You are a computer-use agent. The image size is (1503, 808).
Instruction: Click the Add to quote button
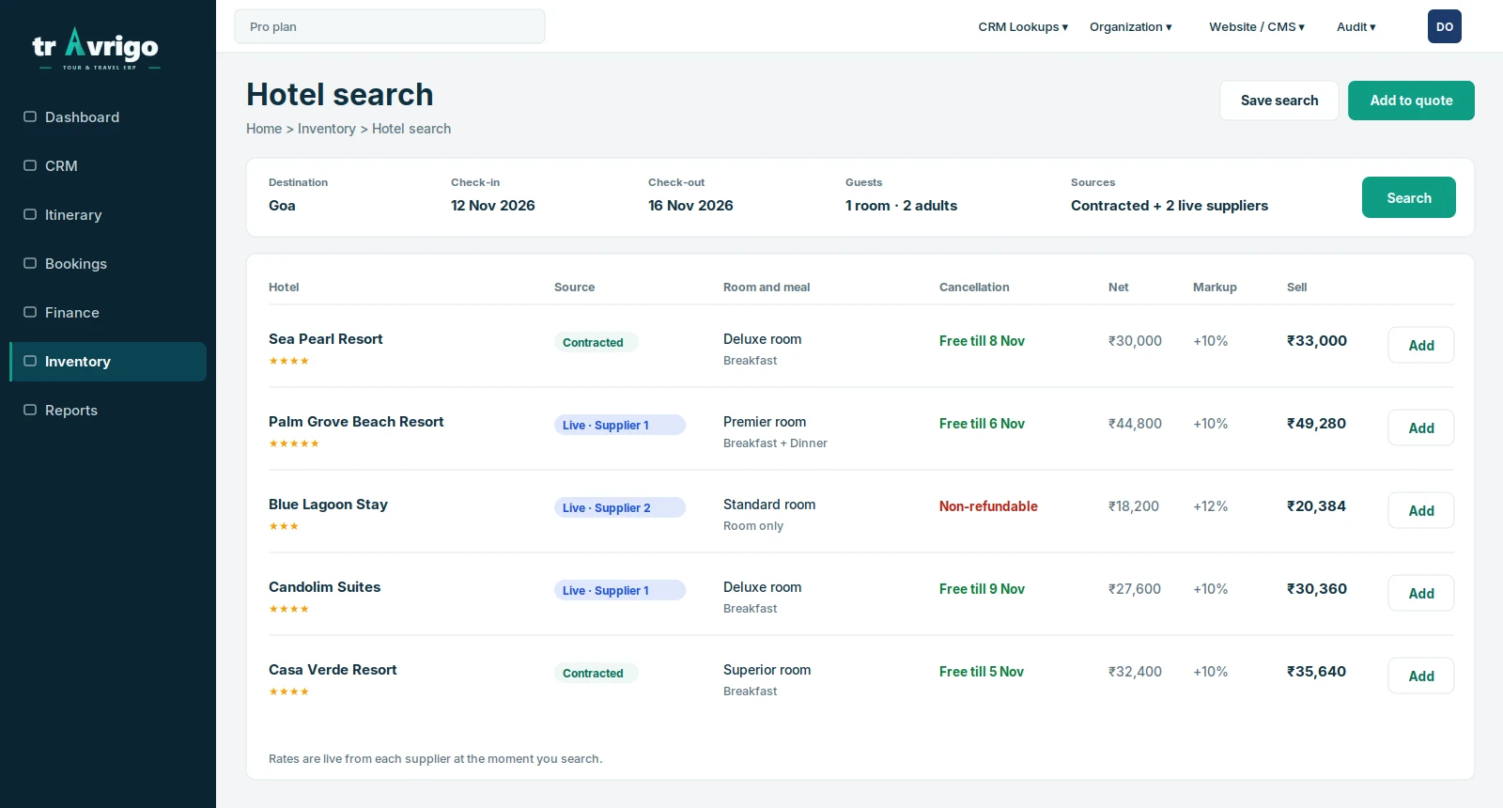pos(1411,101)
